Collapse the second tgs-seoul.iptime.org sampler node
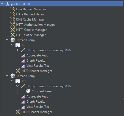Image resolution: width=124 pixels, height=116 pixels. pos(17,86)
